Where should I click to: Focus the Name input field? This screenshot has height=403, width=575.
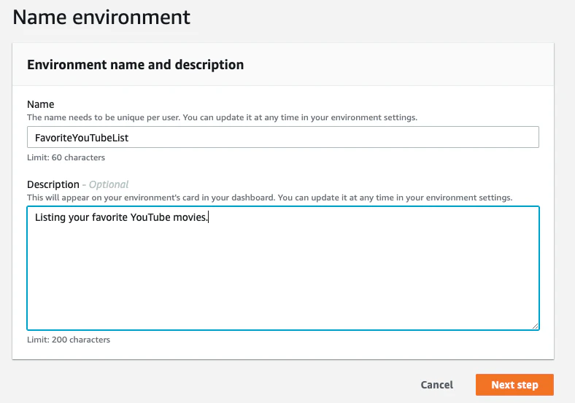[x=283, y=138]
